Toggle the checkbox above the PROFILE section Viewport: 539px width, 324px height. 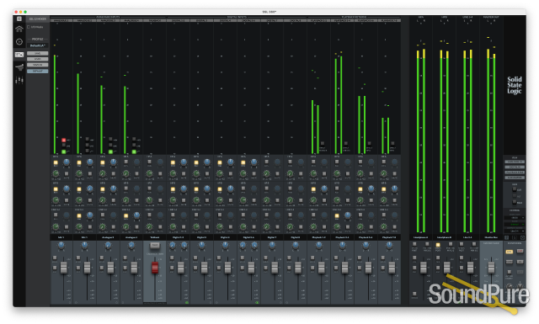click(x=29, y=27)
